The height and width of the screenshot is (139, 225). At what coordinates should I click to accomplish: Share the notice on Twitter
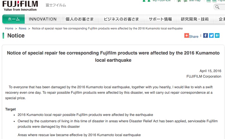pos(211,35)
